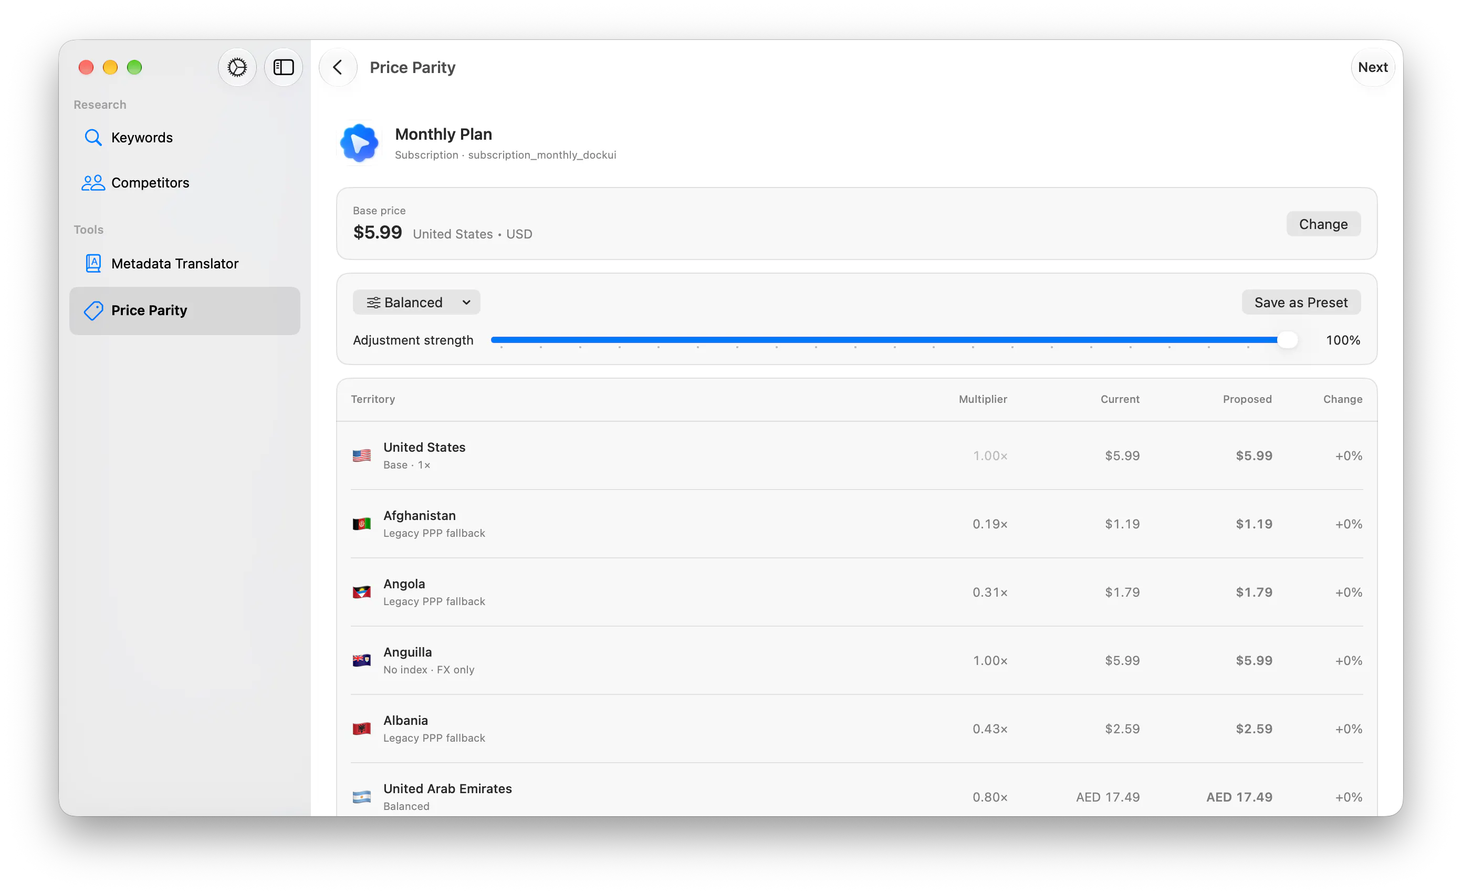Image resolution: width=1462 pixels, height=894 pixels.
Task: Go back with the chevron arrow
Action: point(338,67)
